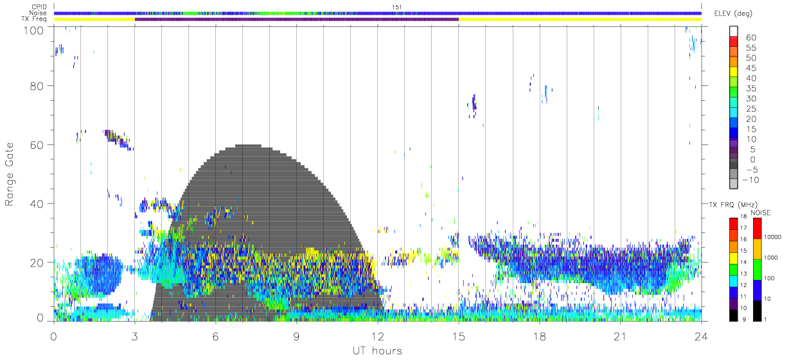The image size is (789, 364).
Task: Click the CPID label at top left
Action: (x=38, y=7)
